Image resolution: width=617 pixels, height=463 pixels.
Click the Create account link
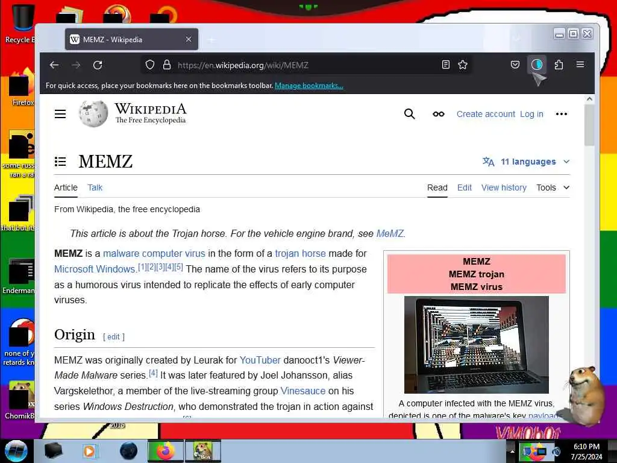pos(486,114)
